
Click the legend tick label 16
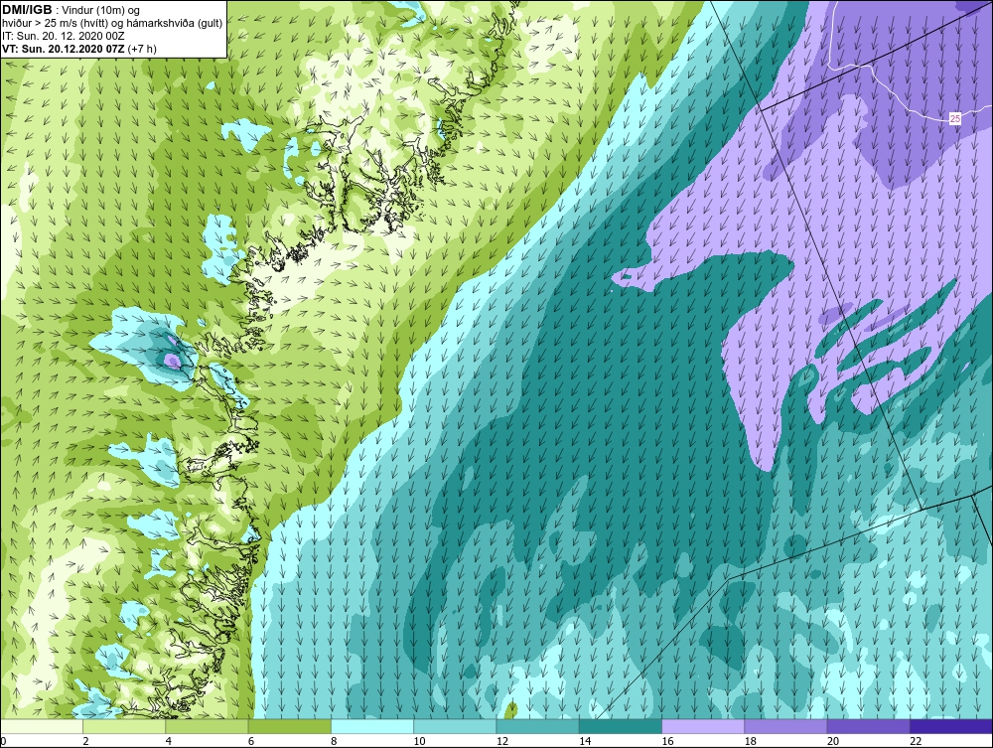[x=667, y=741]
